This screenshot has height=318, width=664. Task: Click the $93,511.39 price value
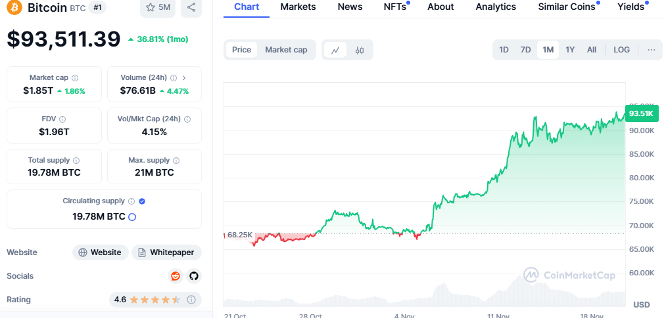click(x=64, y=39)
